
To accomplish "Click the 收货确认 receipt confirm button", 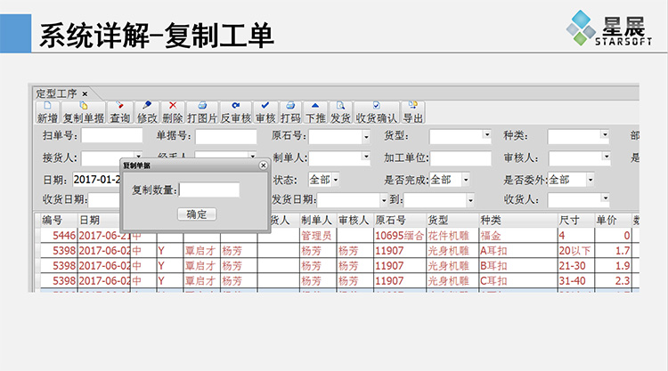I will pos(377,112).
